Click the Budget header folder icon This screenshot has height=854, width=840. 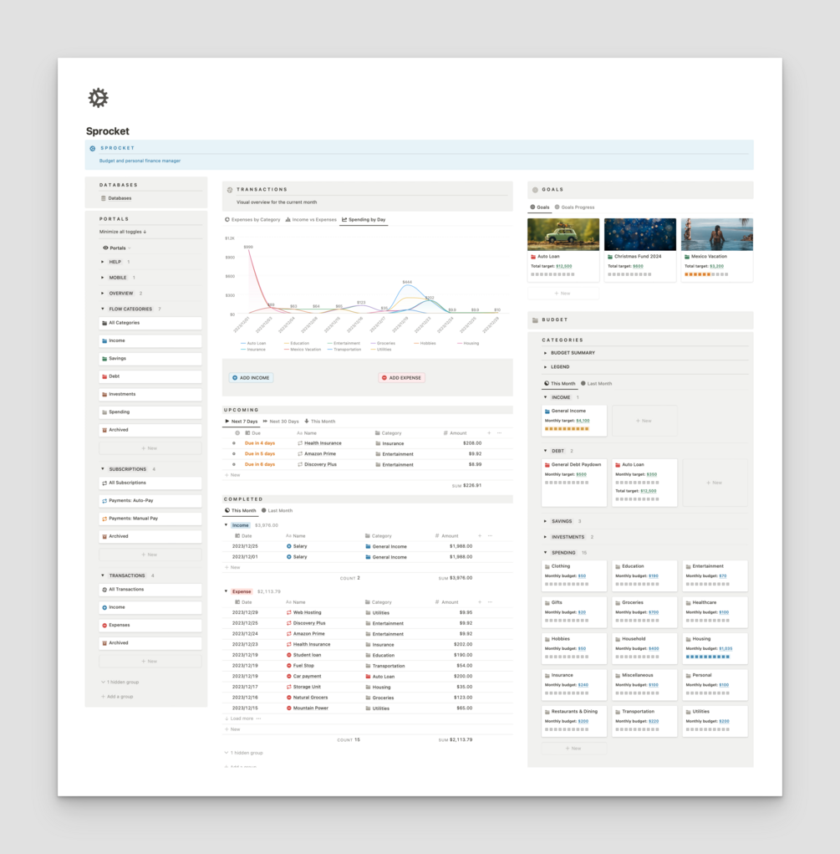point(535,320)
